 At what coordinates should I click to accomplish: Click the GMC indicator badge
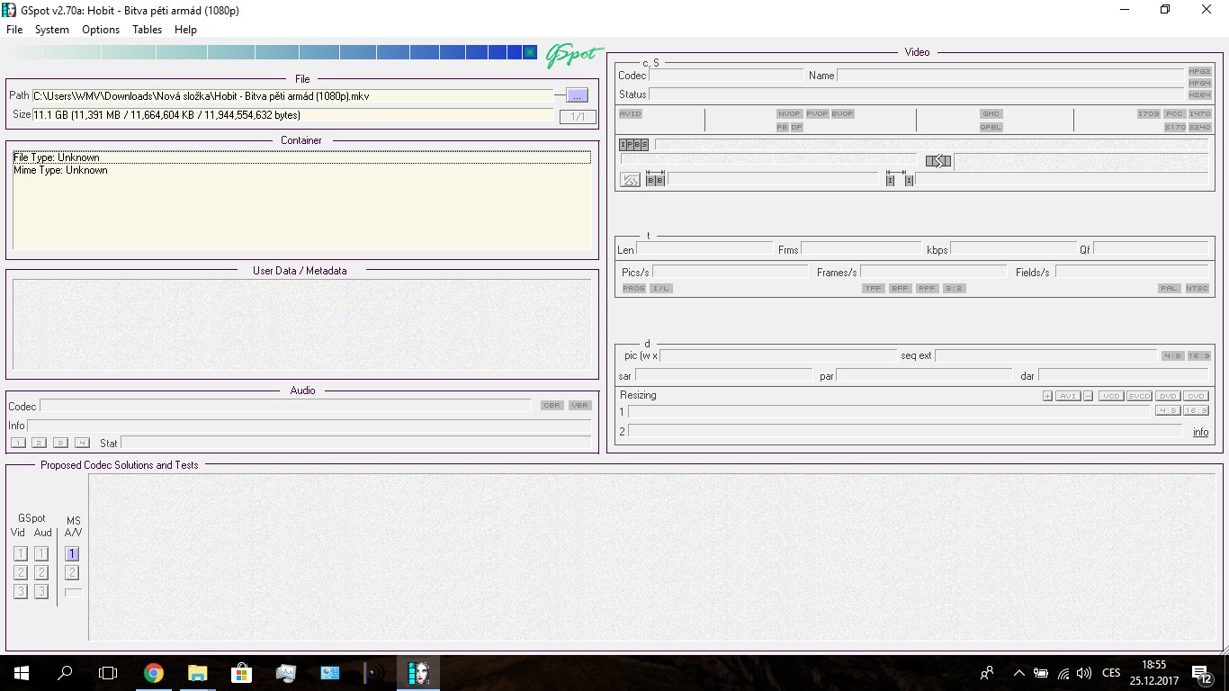[x=991, y=114]
